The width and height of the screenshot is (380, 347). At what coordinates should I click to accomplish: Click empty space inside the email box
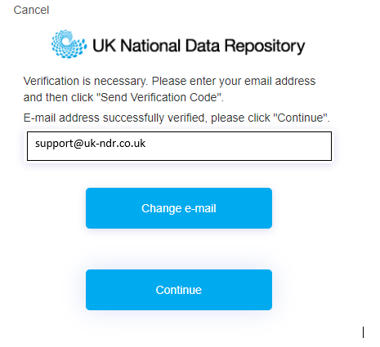pos(239,146)
